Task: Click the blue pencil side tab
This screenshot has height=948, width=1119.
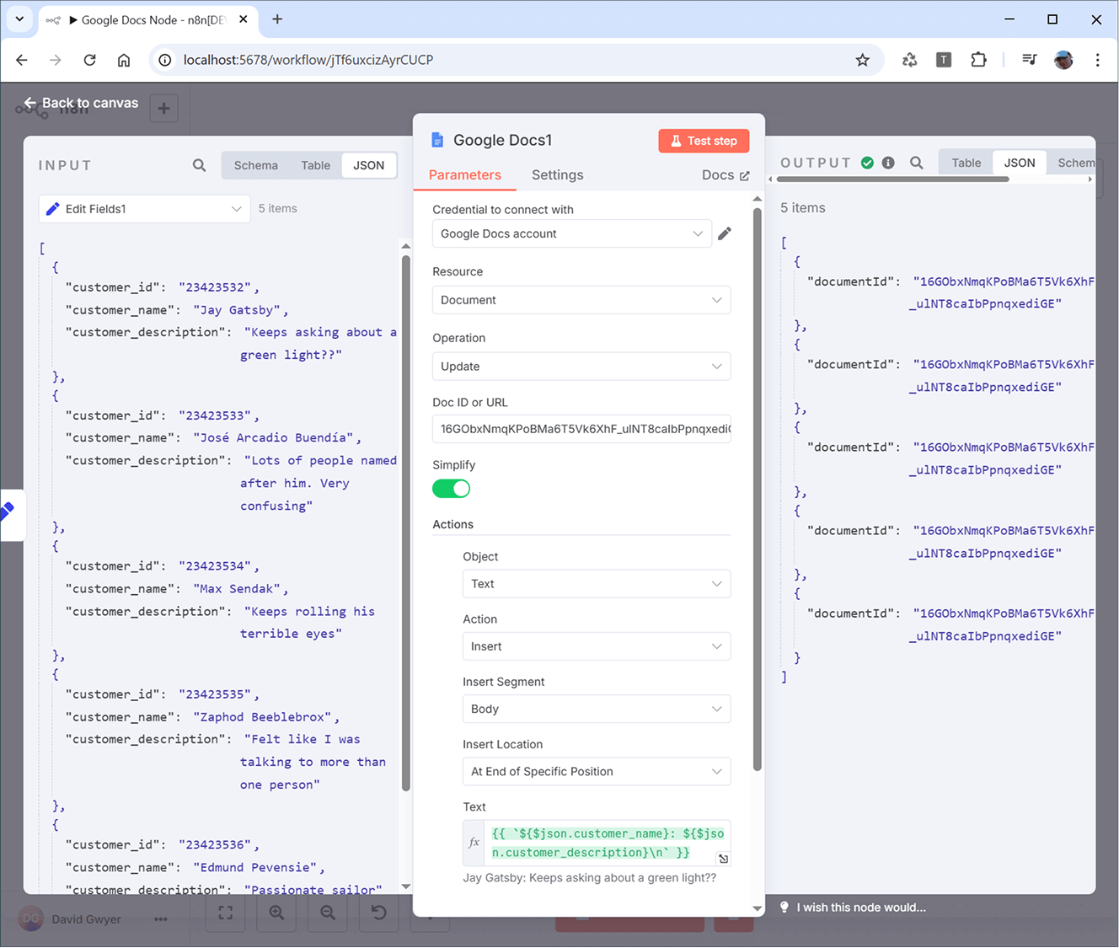Action: pos(8,513)
